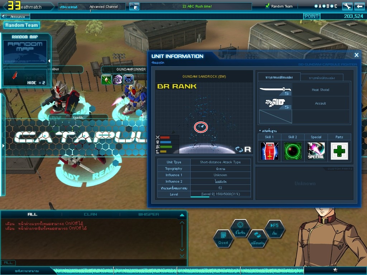Click the room lock icon
The image size is (367, 275).
(x=134, y=6)
